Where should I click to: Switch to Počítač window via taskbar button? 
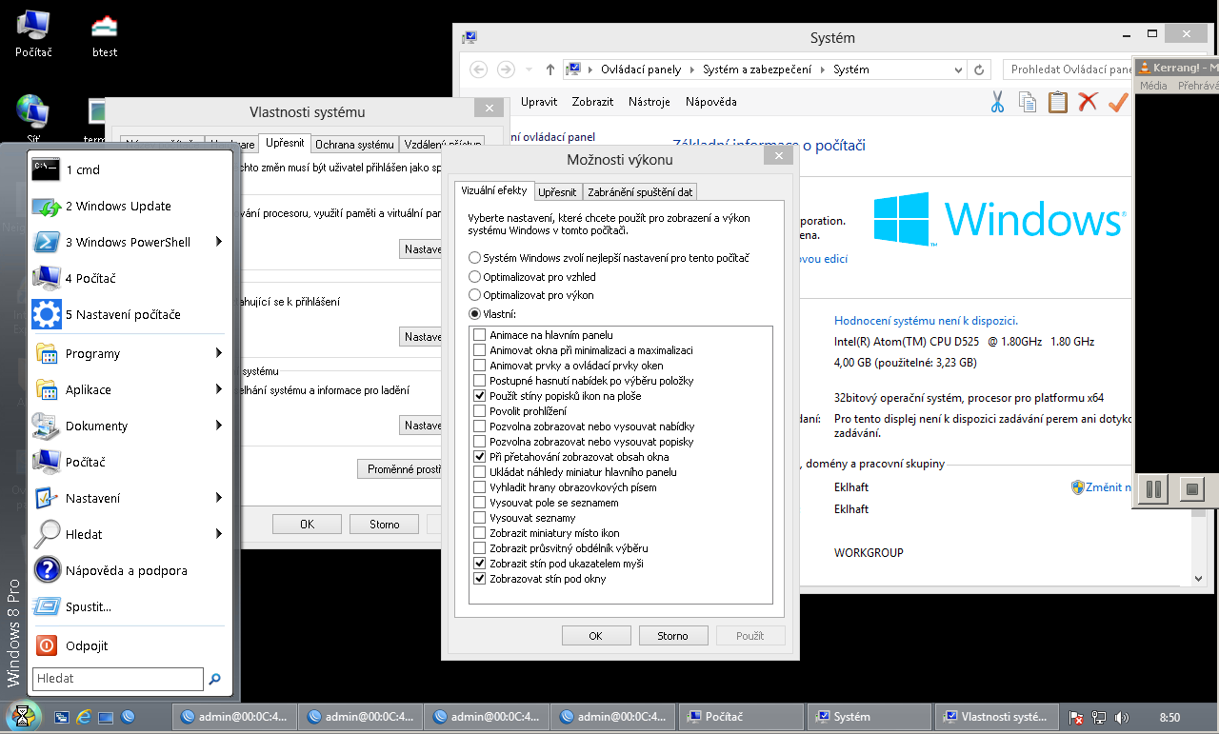[x=742, y=717]
